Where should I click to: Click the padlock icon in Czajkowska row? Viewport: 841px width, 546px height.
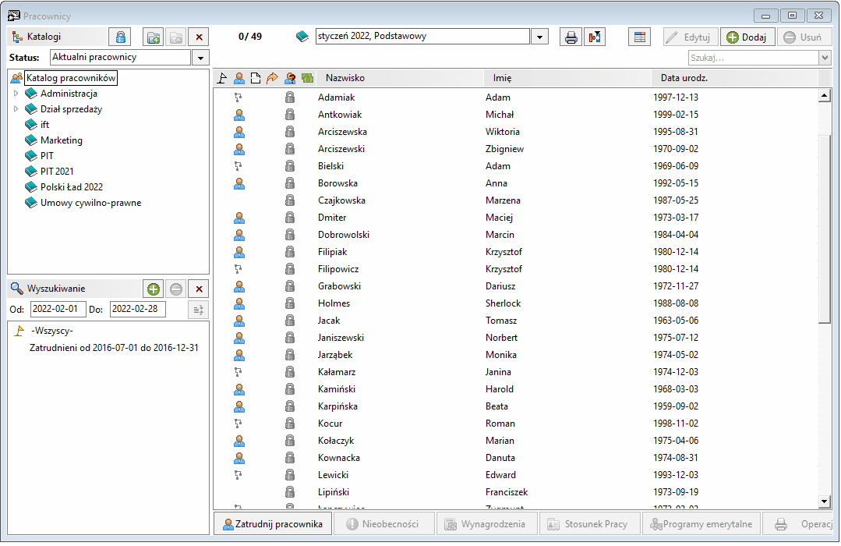290,200
